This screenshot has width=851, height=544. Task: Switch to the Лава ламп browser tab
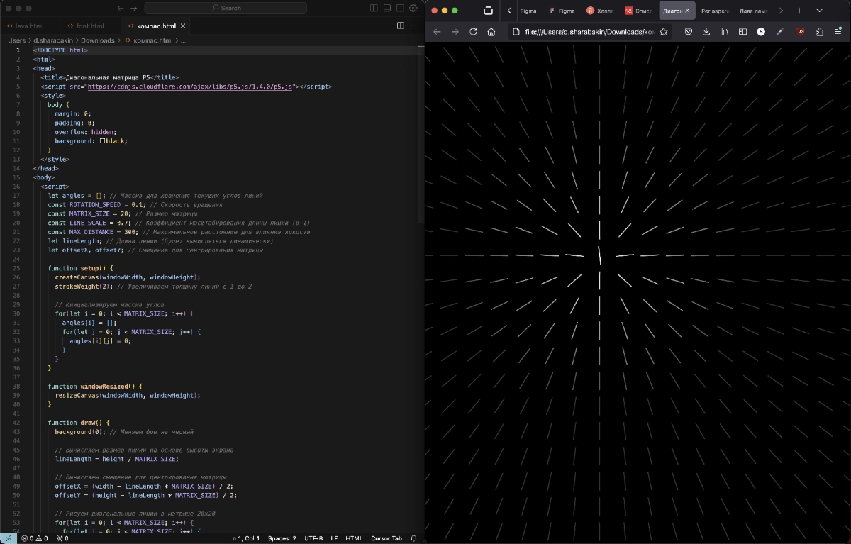click(x=754, y=11)
